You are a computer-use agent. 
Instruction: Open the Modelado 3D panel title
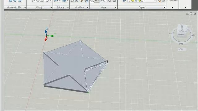14,7
